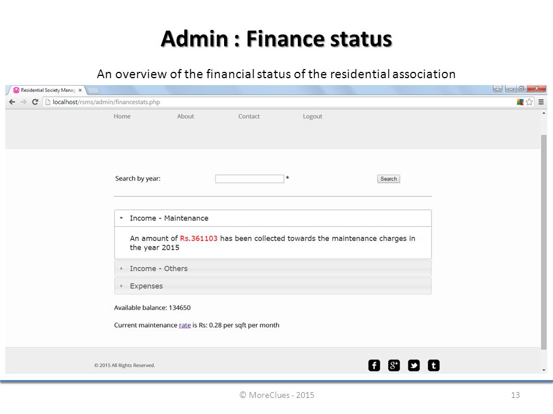Image resolution: width=553 pixels, height=414 pixels.
Task: Follow the maintenance rate link
Action: pos(185,325)
